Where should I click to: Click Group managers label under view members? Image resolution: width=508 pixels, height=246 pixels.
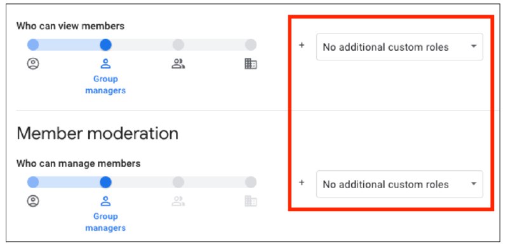click(x=105, y=85)
